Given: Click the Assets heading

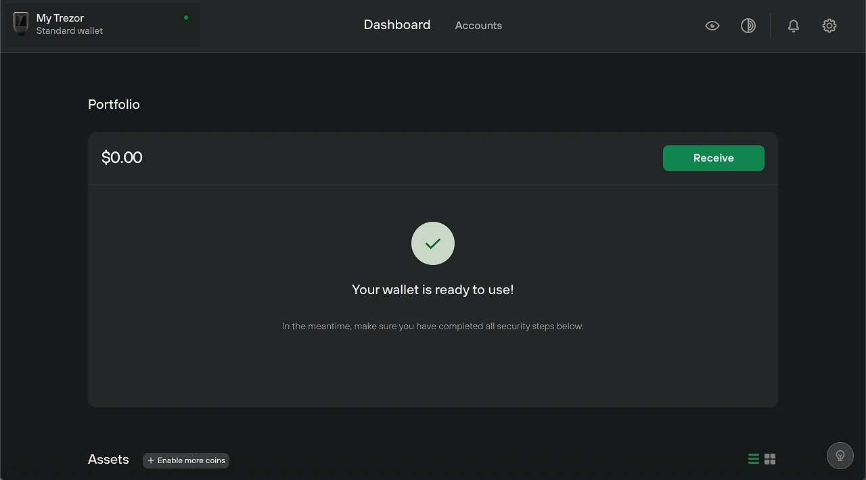Looking at the screenshot, I should pos(108,459).
